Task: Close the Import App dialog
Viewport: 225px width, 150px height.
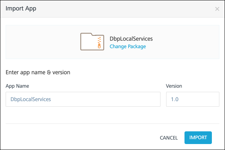Action: click(217, 9)
